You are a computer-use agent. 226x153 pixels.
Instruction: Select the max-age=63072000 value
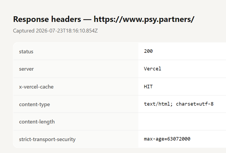pos(167,139)
